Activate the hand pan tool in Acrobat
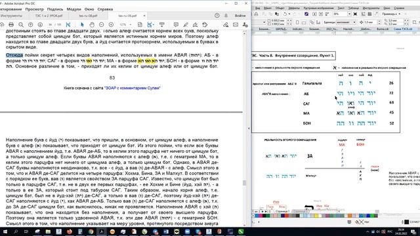The height and width of the screenshot is (236, 420). click(92, 25)
